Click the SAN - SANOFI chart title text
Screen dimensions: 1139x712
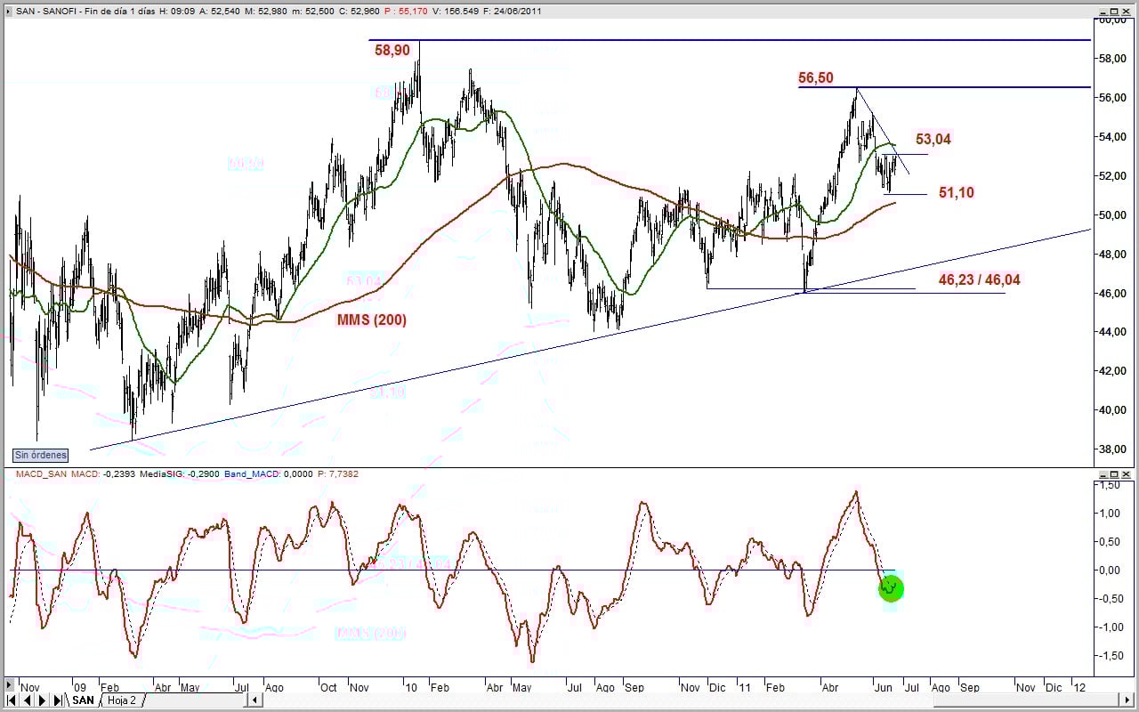(x=47, y=12)
